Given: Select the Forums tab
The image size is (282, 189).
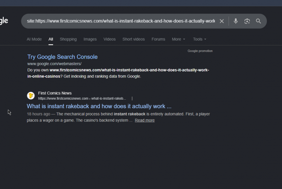Looking at the screenshot, I should 158,39.
